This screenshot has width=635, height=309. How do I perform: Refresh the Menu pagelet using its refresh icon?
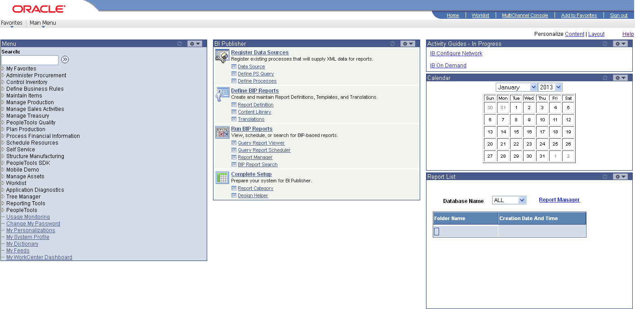click(x=179, y=44)
